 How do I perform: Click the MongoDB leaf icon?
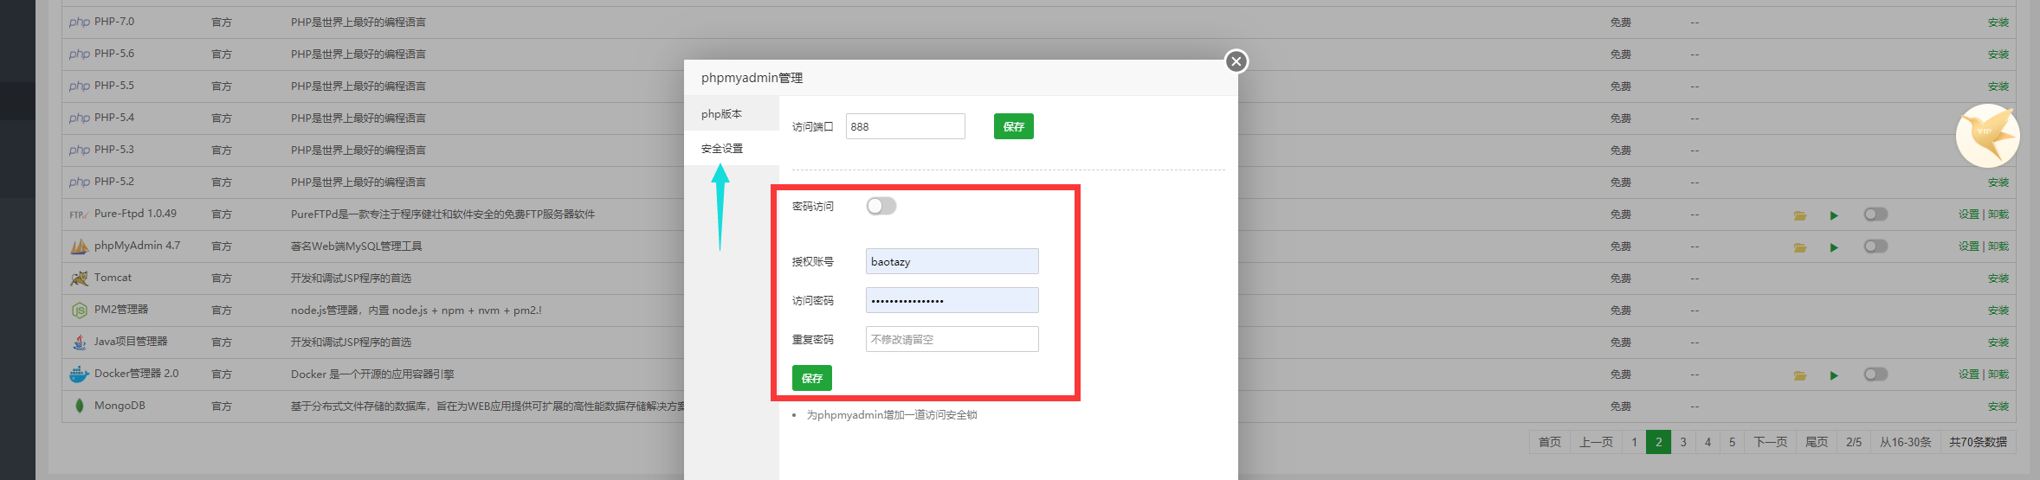tap(79, 406)
